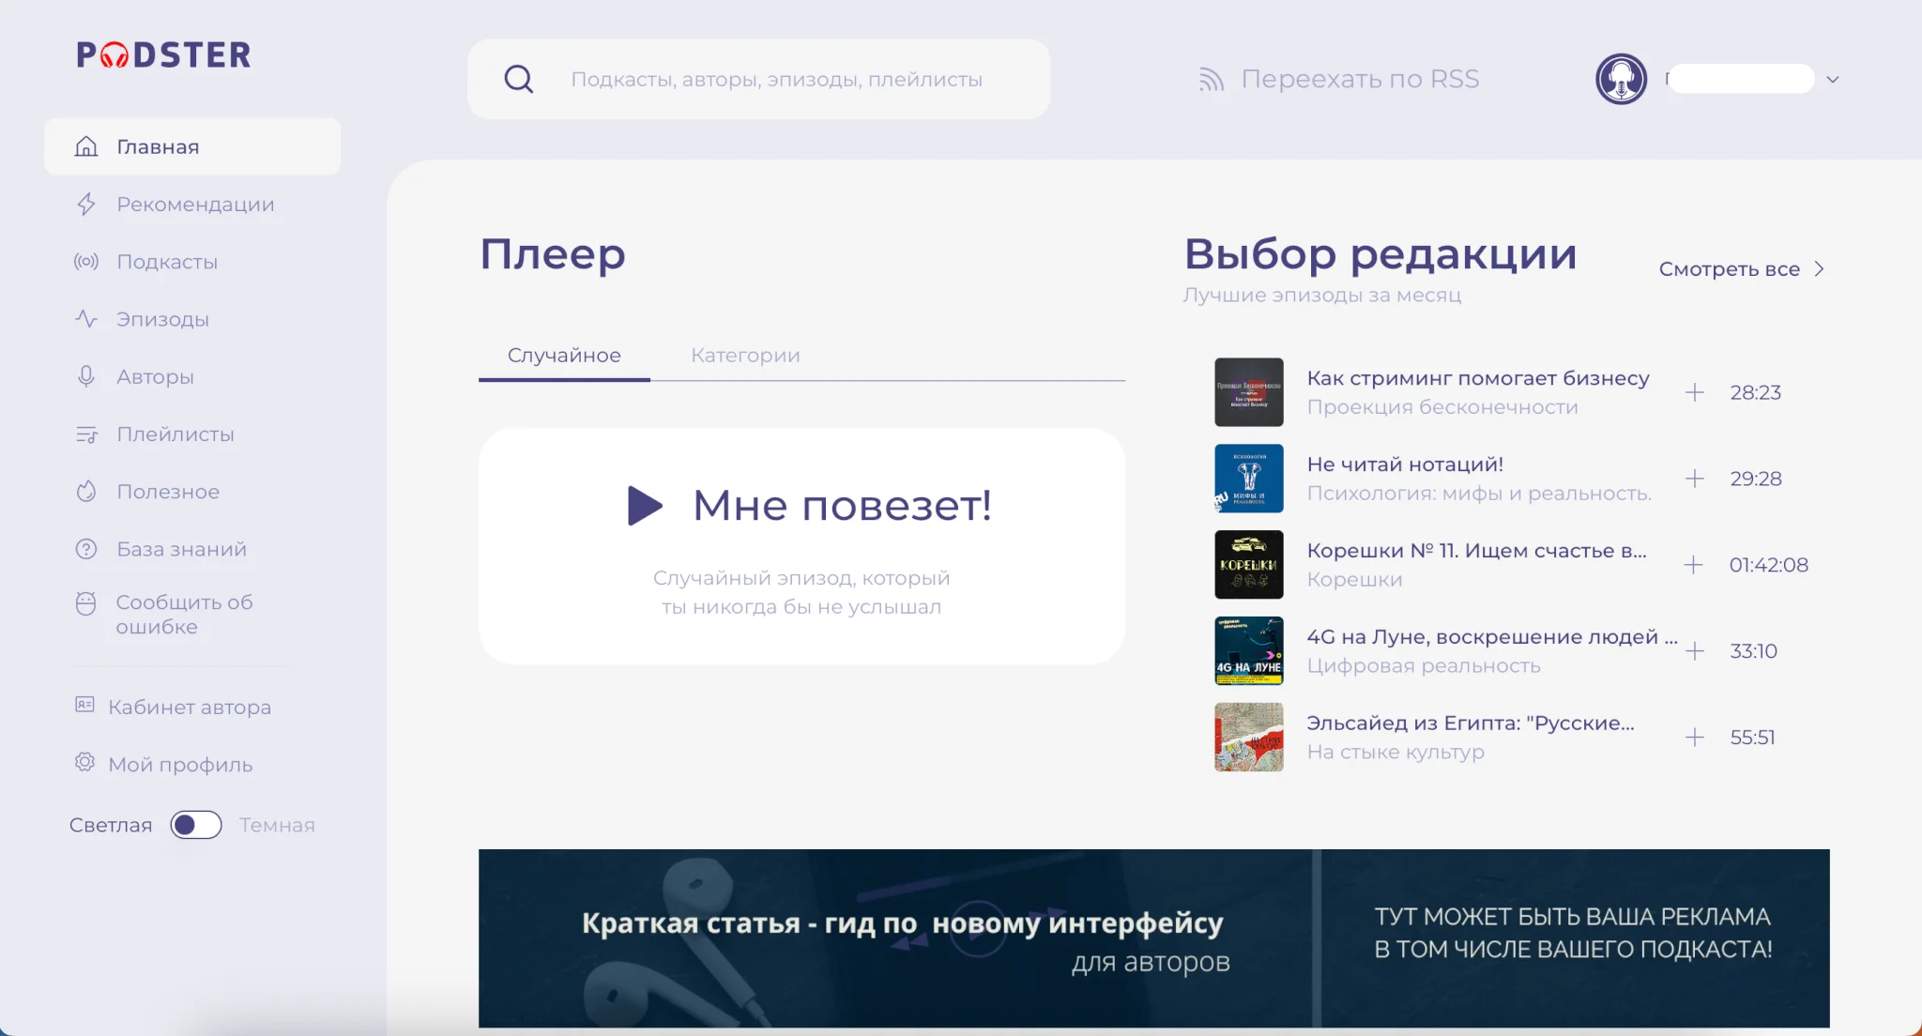The image size is (1922, 1036).
Task: Toggle the Светлая/Темная theme switch
Action: coord(196,825)
